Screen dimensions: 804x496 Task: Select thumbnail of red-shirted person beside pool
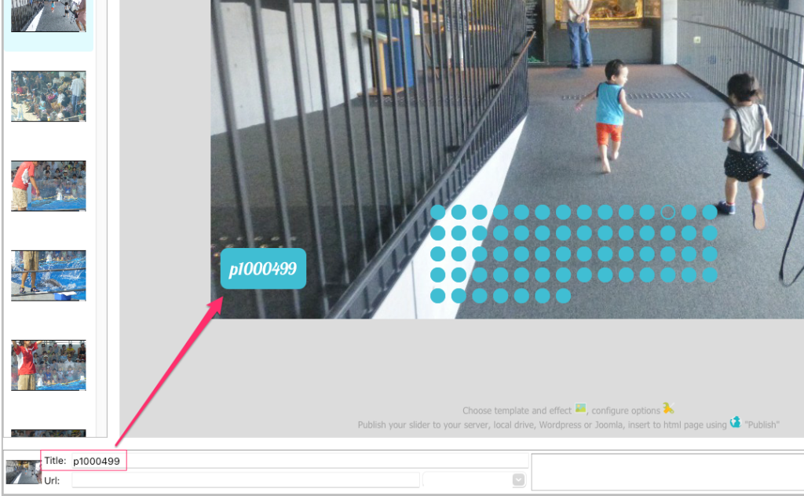49,186
